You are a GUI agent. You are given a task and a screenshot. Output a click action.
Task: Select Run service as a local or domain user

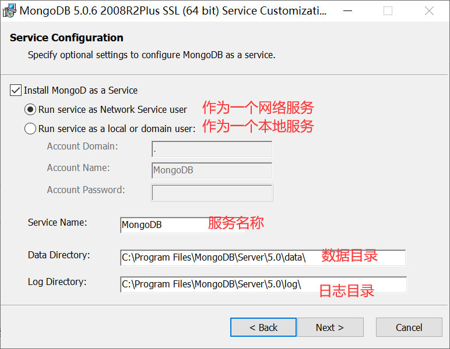[30, 129]
